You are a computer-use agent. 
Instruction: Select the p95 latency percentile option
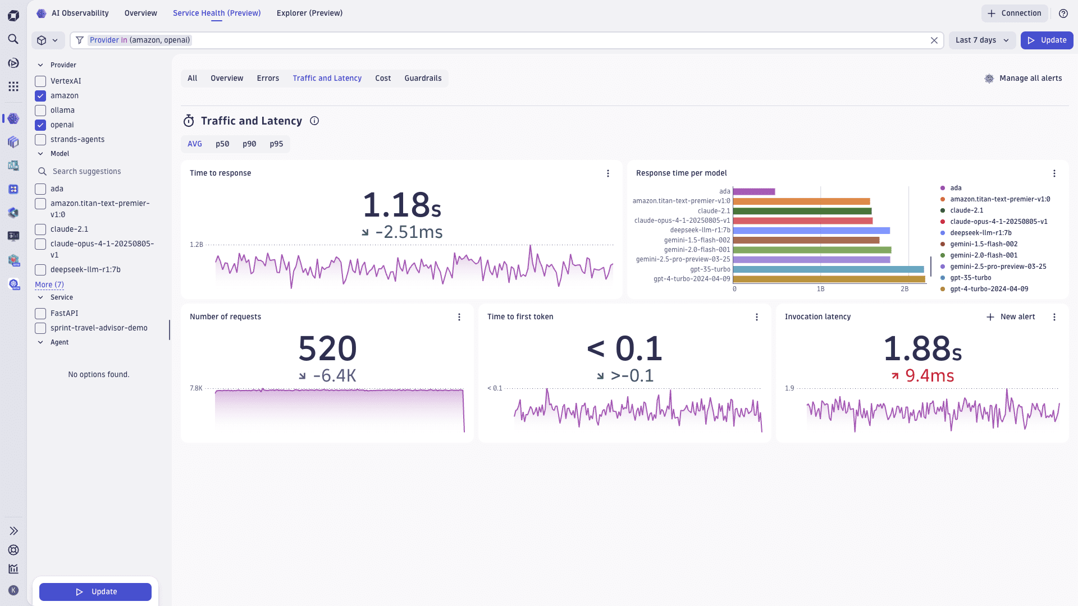pyautogui.click(x=276, y=144)
